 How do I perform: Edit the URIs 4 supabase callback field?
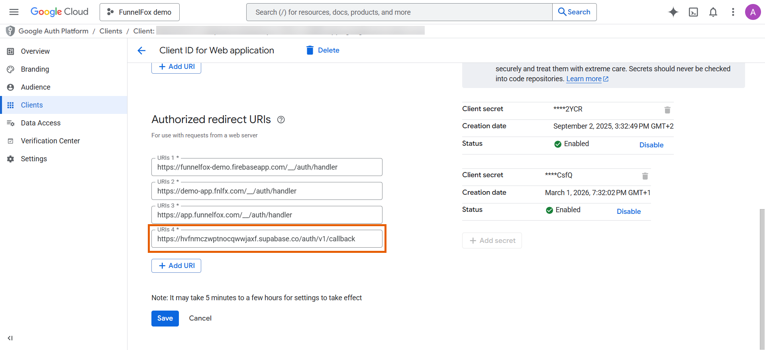click(267, 239)
